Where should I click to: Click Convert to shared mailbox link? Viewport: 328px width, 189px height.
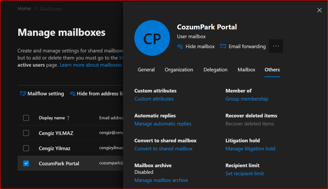163,149
